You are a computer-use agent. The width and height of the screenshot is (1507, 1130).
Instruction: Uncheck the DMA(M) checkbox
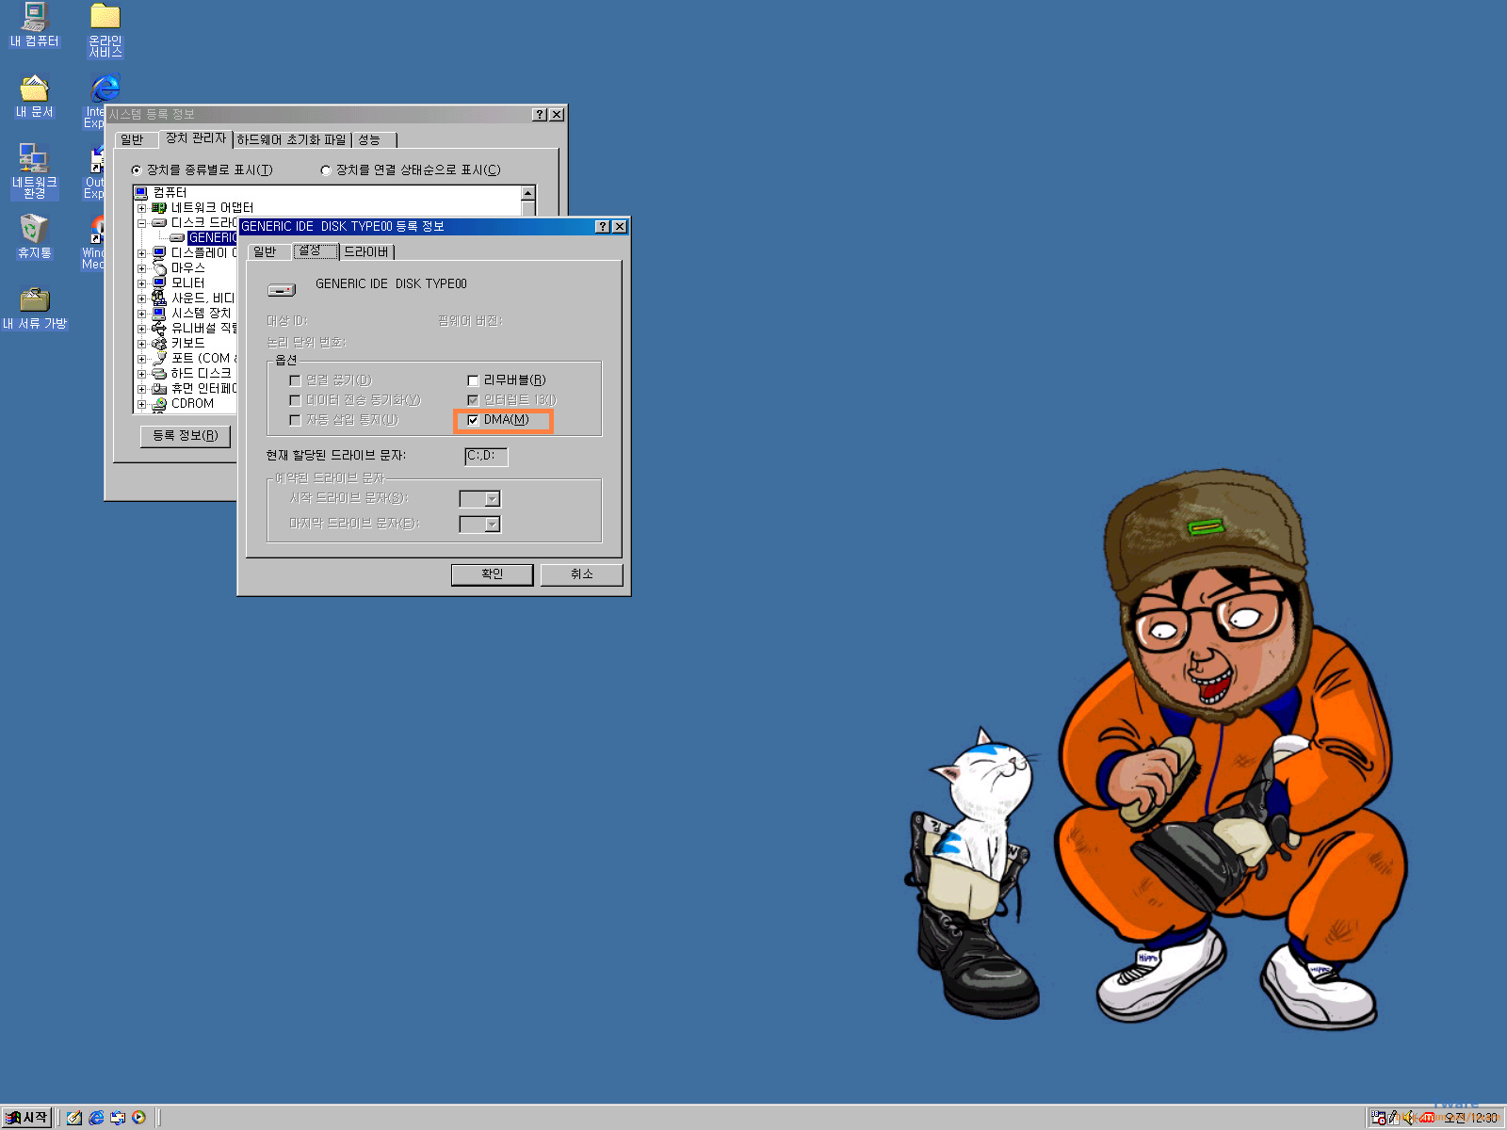pos(474,420)
